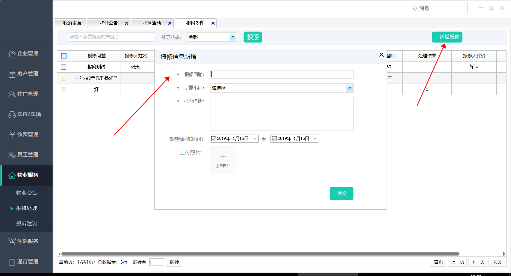Viewport: 511px width, 276px height.
Task: Uncheck the start date checkbox in 期望维修时间
Action: point(214,139)
